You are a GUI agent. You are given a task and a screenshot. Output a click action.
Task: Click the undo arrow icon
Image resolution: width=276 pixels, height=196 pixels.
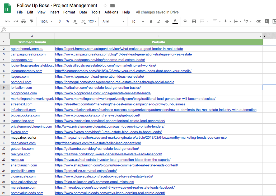coord(8,21)
